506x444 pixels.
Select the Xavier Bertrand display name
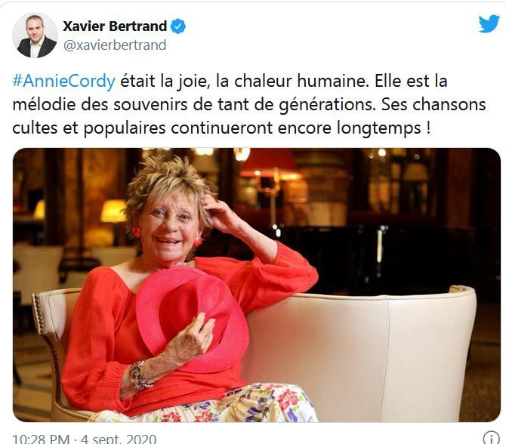[115, 26]
